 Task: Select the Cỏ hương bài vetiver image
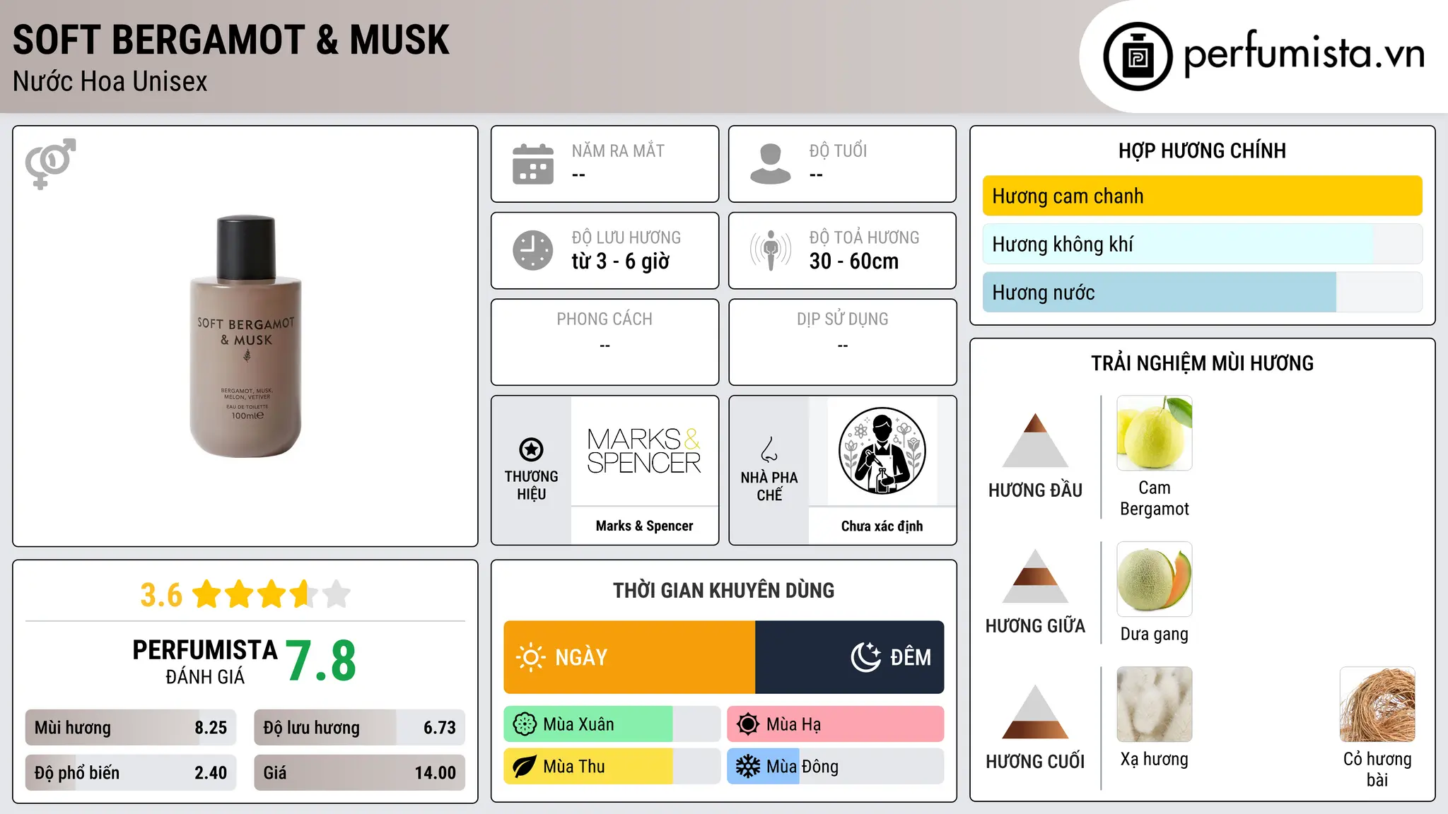coord(1377,704)
